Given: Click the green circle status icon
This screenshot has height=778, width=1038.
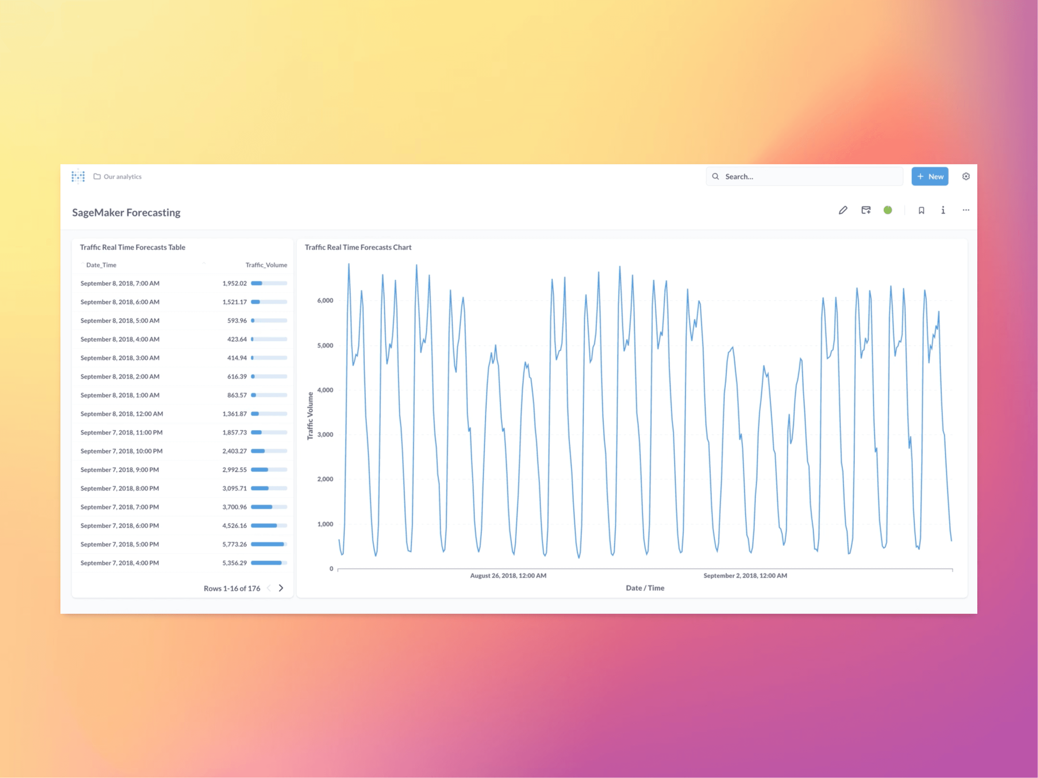Looking at the screenshot, I should (x=887, y=210).
